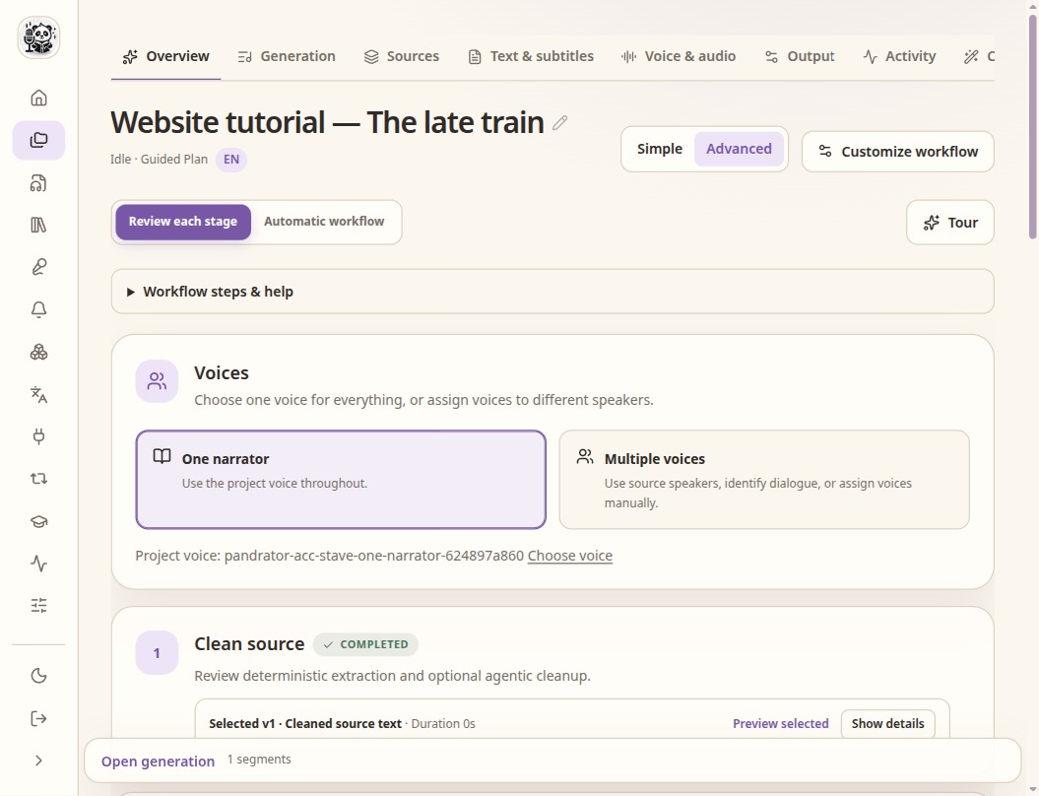Select Automatic workflow mode

324,222
